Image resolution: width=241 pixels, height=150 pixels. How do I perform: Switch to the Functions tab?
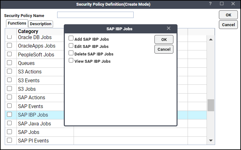click(17, 23)
